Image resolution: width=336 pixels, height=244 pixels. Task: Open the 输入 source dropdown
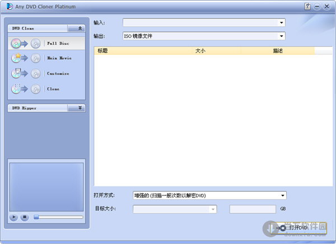[281, 22]
